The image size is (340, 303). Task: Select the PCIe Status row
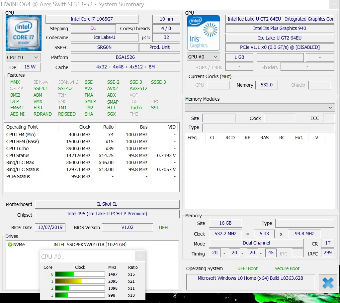pos(91,176)
